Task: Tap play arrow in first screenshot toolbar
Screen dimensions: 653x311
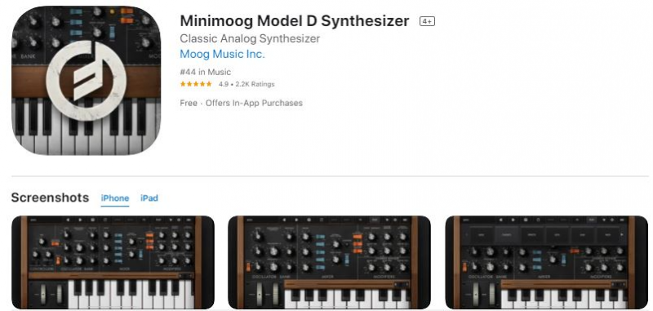Action: (80, 220)
